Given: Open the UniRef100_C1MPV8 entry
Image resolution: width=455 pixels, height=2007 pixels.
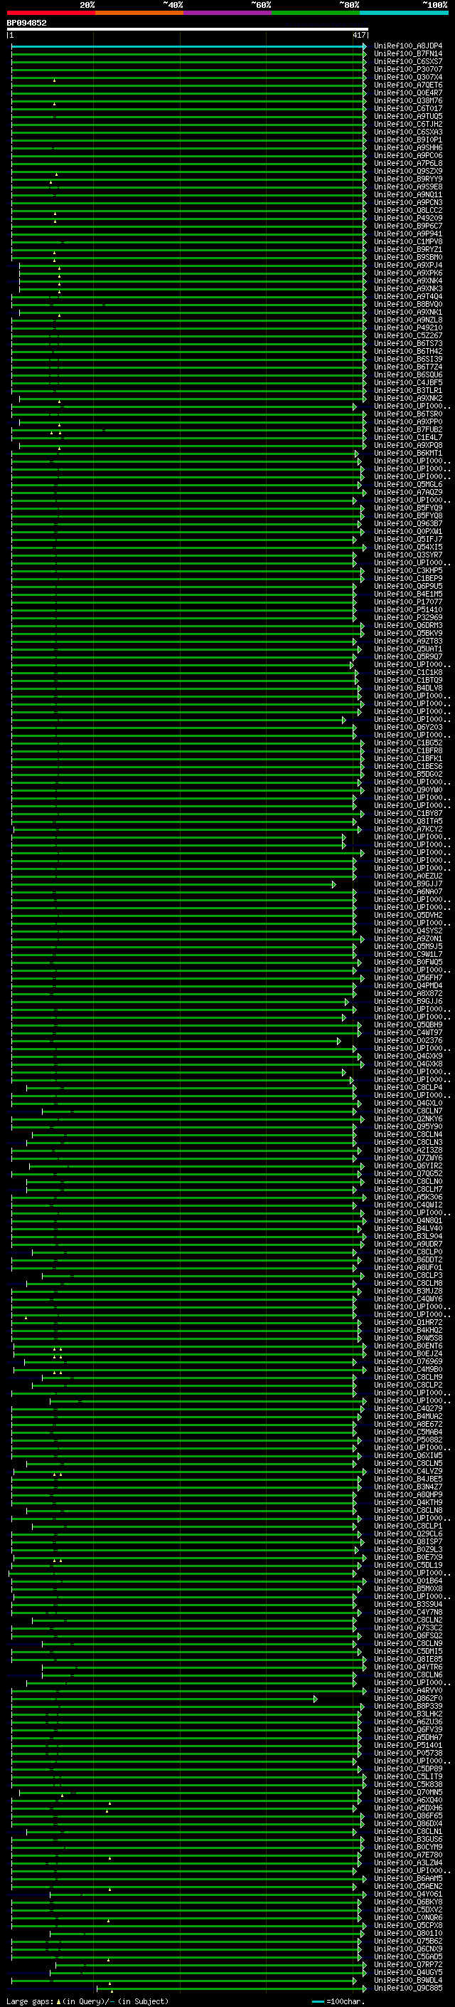Looking at the screenshot, I should click(407, 241).
